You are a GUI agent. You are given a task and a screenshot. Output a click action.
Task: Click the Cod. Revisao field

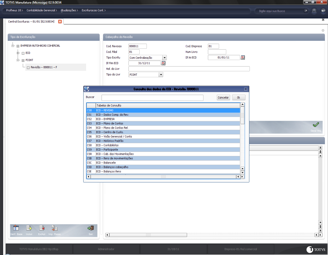point(138,46)
